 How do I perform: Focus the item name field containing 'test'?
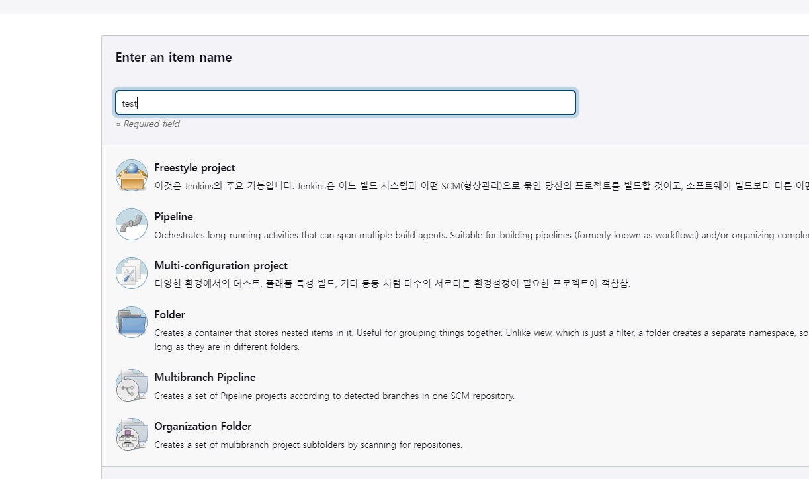(345, 103)
